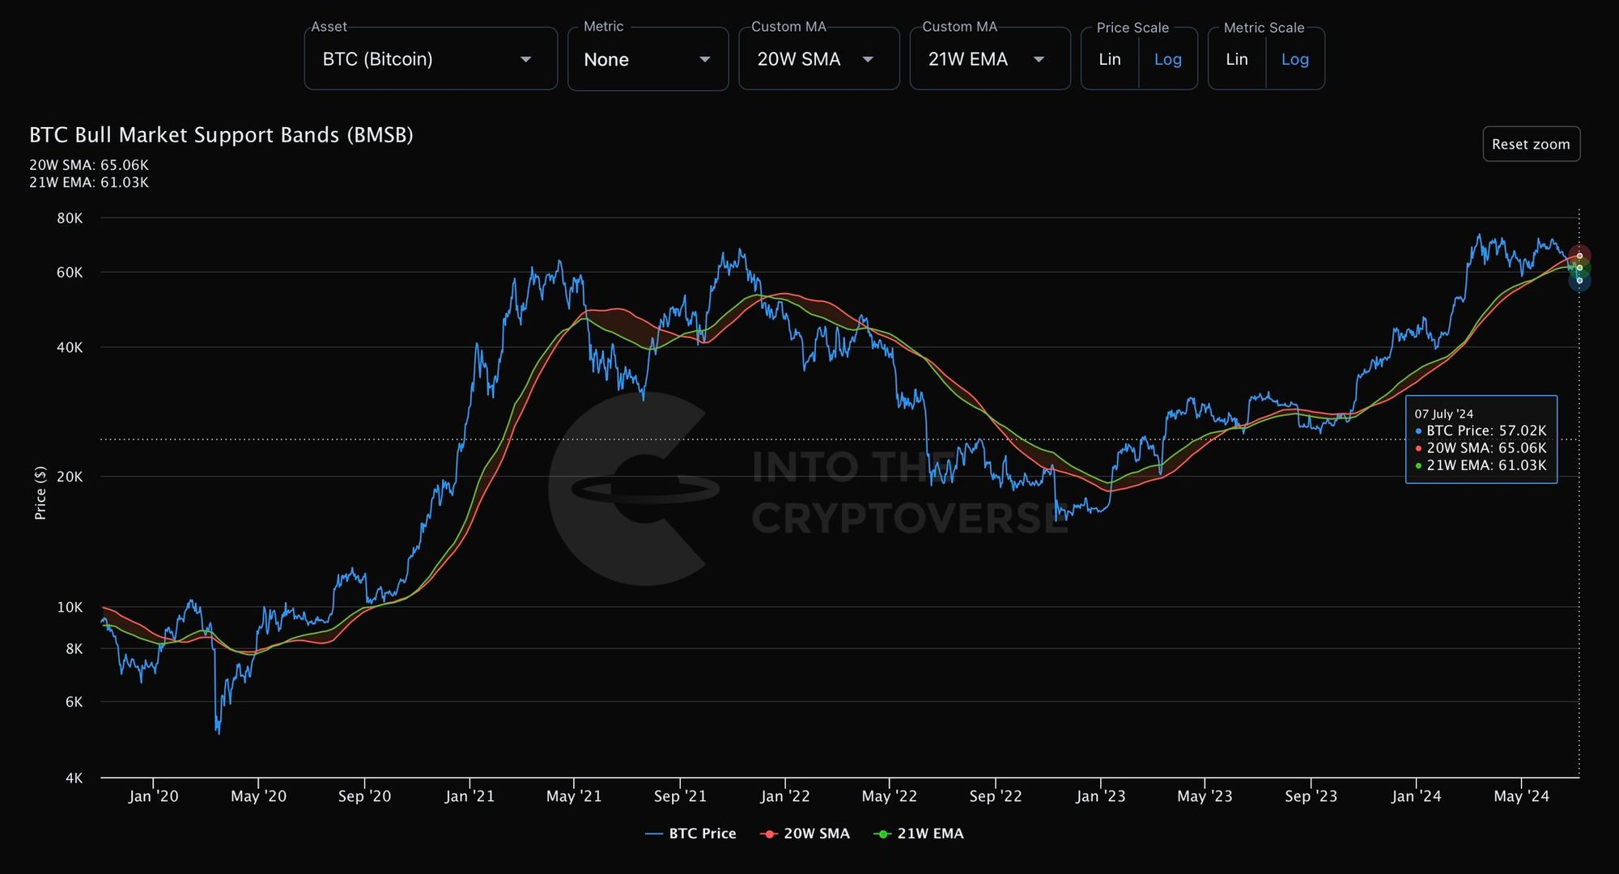Expand the 21W EMA custom MA dropdown
The image size is (1619, 874).
(x=990, y=59)
